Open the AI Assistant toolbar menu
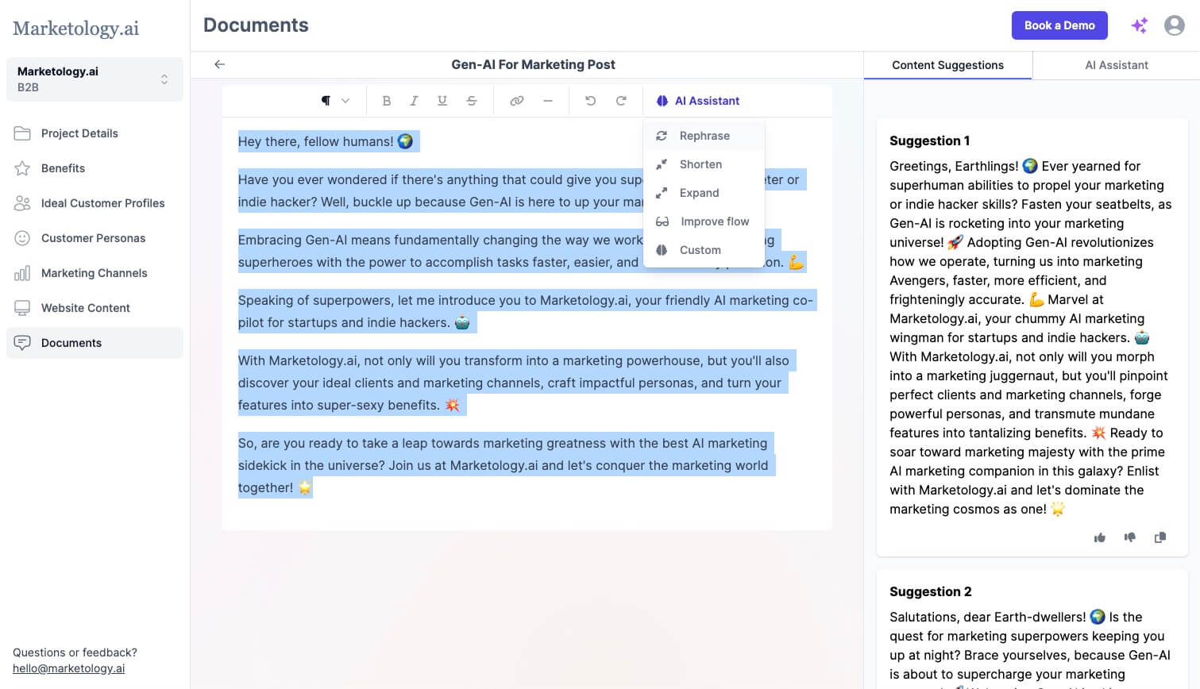 [698, 101]
